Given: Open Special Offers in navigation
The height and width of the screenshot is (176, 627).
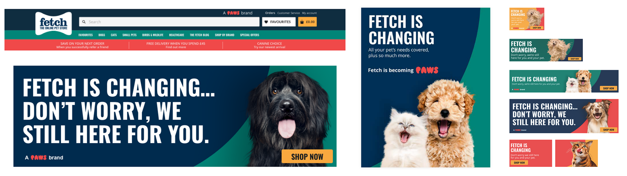Looking at the screenshot, I should click(x=249, y=35).
